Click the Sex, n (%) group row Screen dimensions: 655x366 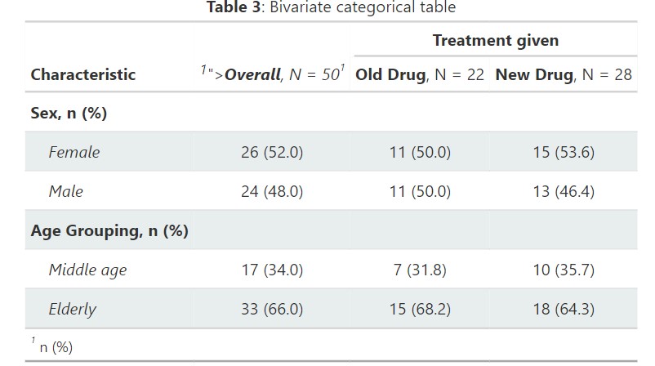click(69, 114)
